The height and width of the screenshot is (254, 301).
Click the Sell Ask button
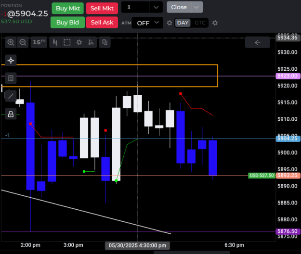pyautogui.click(x=102, y=23)
